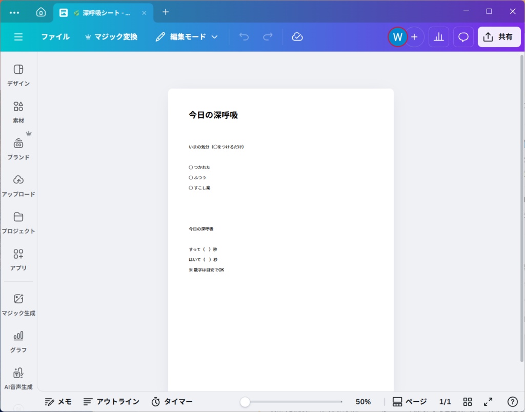
Task: Open the ブランド (Brand) panel
Action: click(18, 148)
